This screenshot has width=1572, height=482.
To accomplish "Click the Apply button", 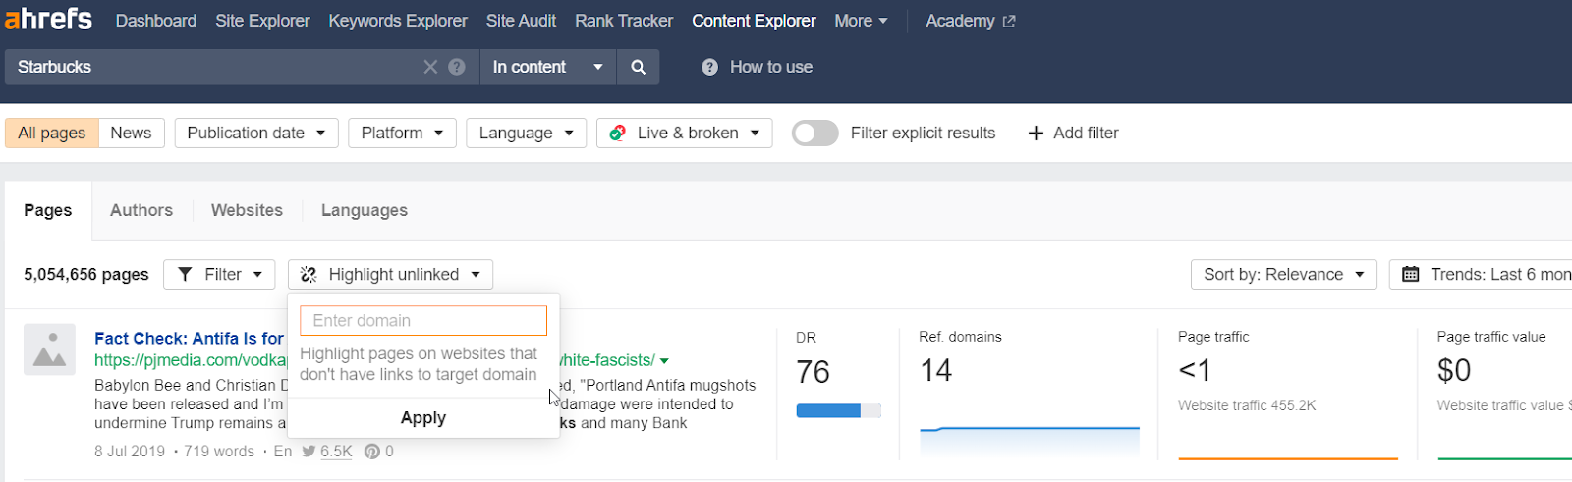I will tap(423, 418).
